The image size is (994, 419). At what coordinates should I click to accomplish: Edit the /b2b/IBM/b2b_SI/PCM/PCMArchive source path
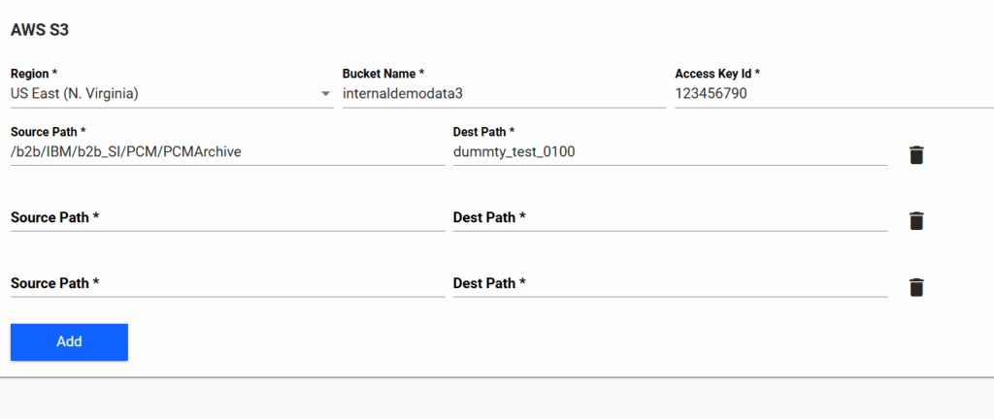click(x=227, y=151)
